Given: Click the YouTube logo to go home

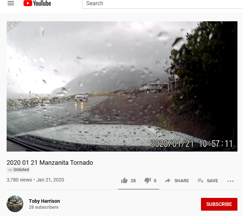Looking at the screenshot, I should click(37, 3).
